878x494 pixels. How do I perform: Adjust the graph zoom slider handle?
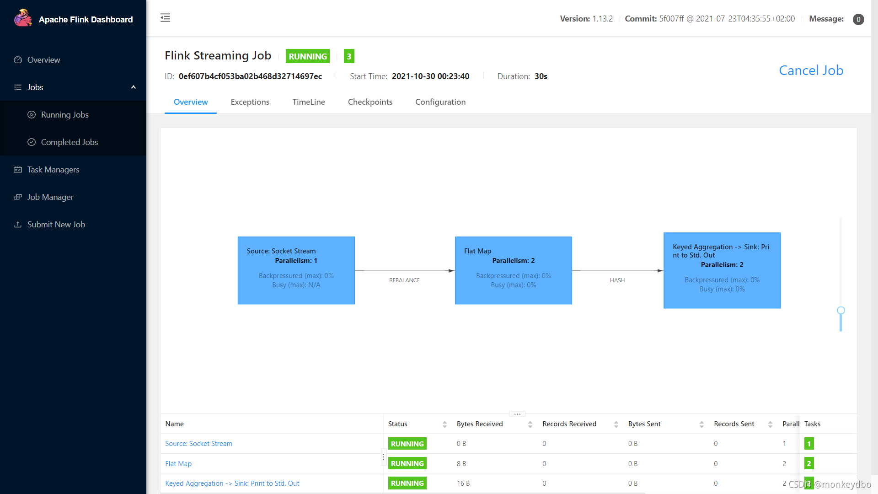point(841,311)
